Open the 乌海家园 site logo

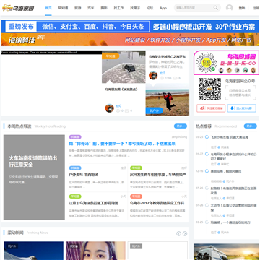pos(18,8)
